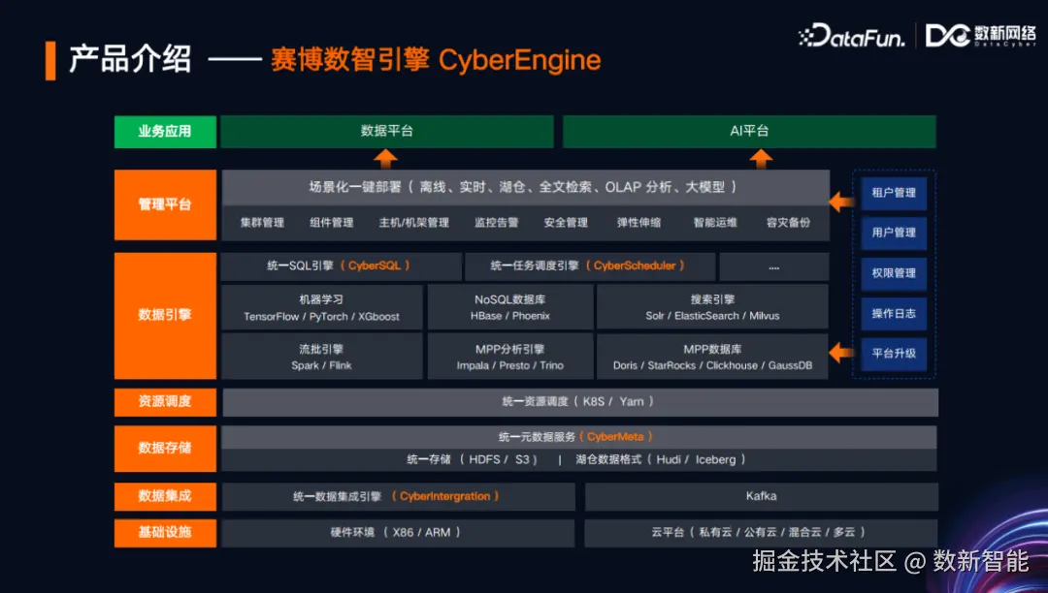
Task: Click 硬件环境 (X86 / ARM) block
Action: [399, 533]
